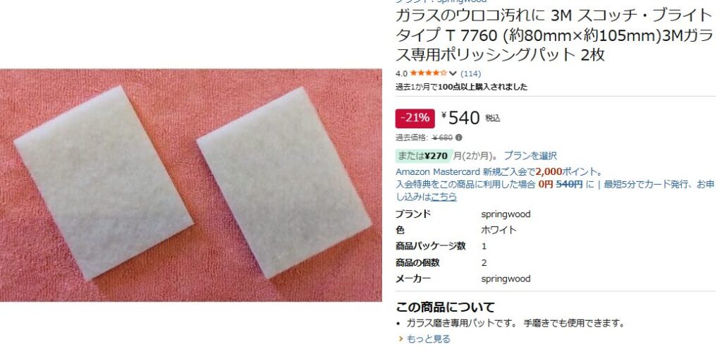
Task: Click the プランを選択 link
Action: tap(530, 156)
